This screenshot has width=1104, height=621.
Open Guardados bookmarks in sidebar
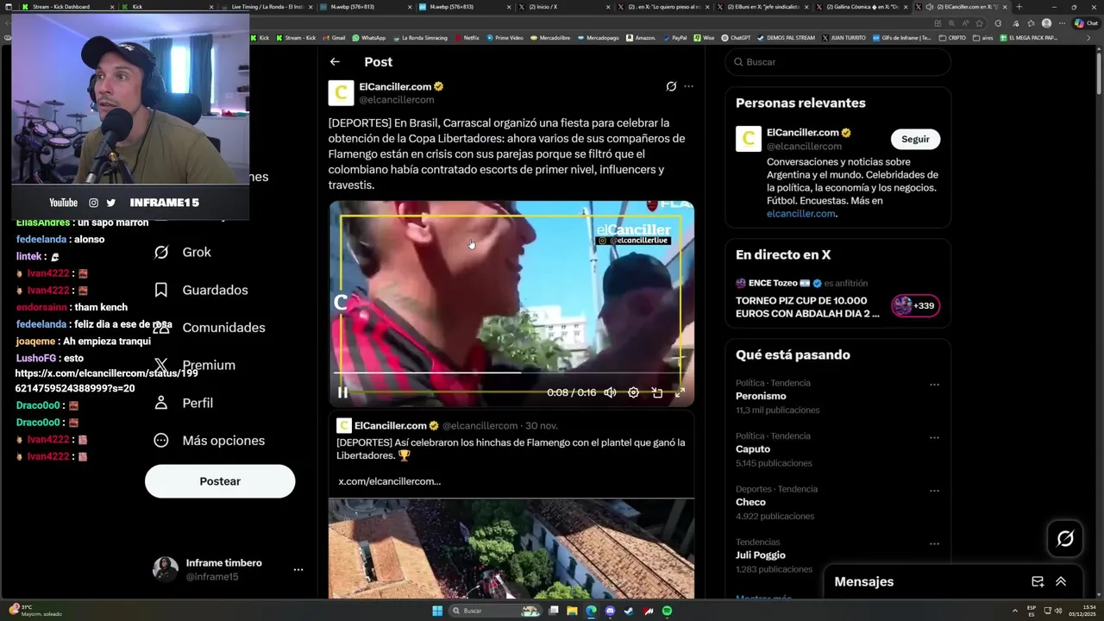(200, 290)
